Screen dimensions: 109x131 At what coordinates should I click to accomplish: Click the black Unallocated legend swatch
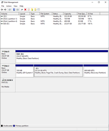pos(2,126)
